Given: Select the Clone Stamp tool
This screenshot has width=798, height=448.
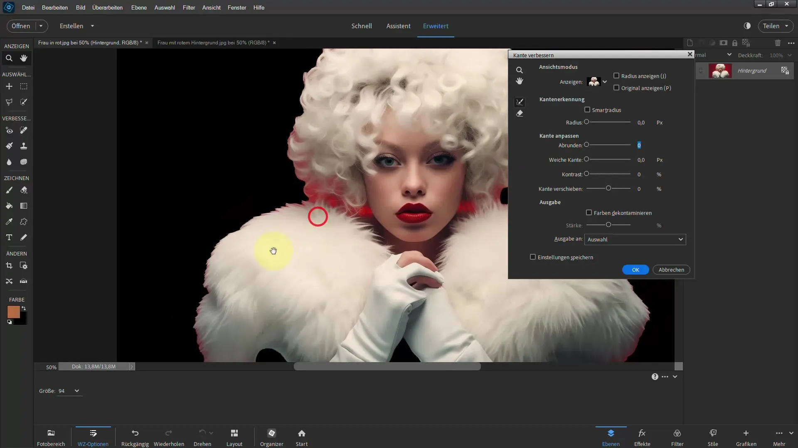Looking at the screenshot, I should (x=24, y=146).
